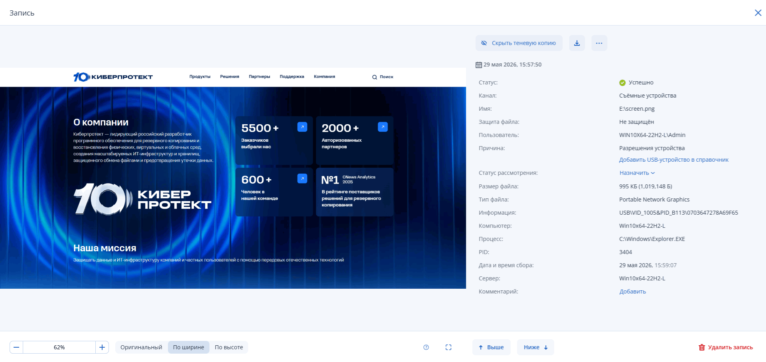Click the record timestamp 29 мая 2026, 15:57:50
The height and width of the screenshot is (362, 766).
pos(512,65)
